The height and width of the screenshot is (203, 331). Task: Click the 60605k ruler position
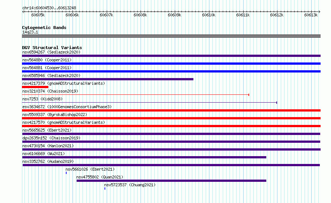point(38,15)
